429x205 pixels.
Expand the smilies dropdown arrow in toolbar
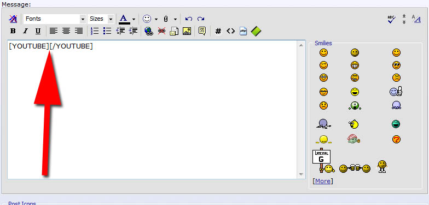156,19
